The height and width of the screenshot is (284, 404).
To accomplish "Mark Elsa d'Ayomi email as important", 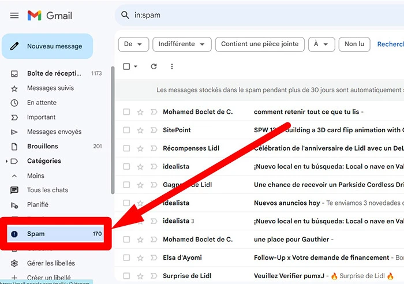I will 154,257.
